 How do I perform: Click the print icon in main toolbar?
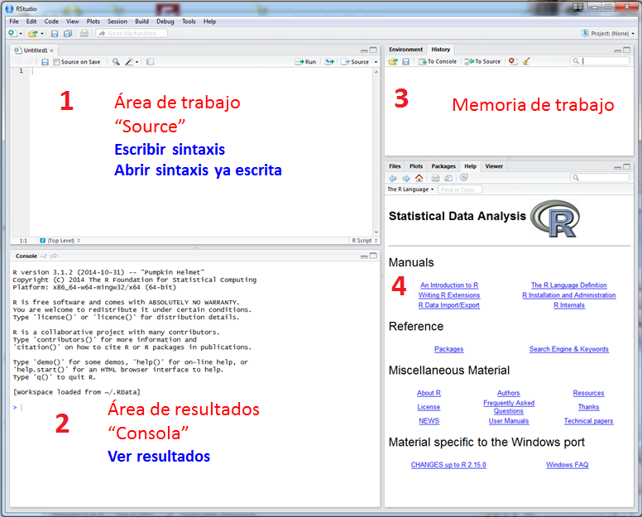pos(84,33)
